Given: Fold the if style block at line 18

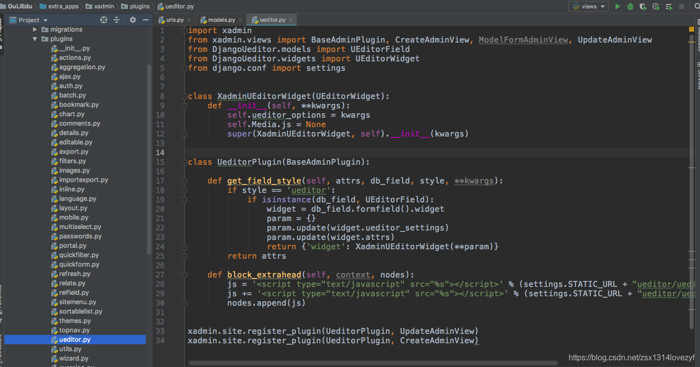Looking at the screenshot, I should pyautogui.click(x=184, y=190).
